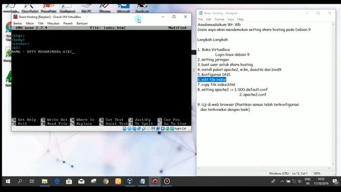This screenshot has height=192, width=341.
Task: Click '2. apache2.conf' text in Notepad
Action: [253, 95]
